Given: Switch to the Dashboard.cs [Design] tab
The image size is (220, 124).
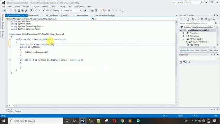Looking at the screenshot, I should click(x=105, y=15).
